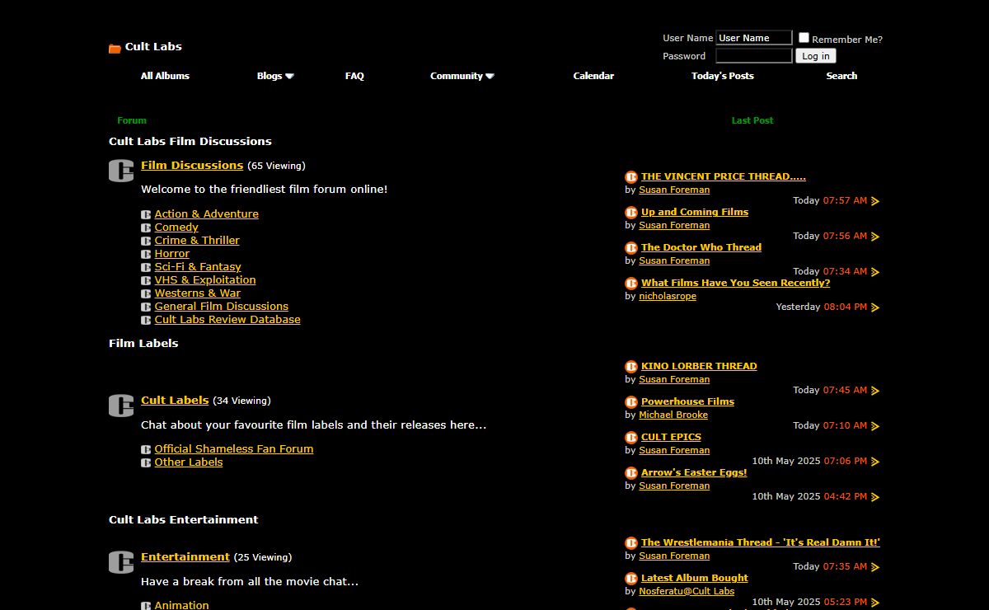Go to last post arrow at Today 07:35 AM

[x=875, y=567]
